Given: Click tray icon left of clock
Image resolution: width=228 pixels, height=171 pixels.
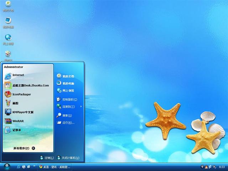Looking at the screenshot, I should [214, 167].
